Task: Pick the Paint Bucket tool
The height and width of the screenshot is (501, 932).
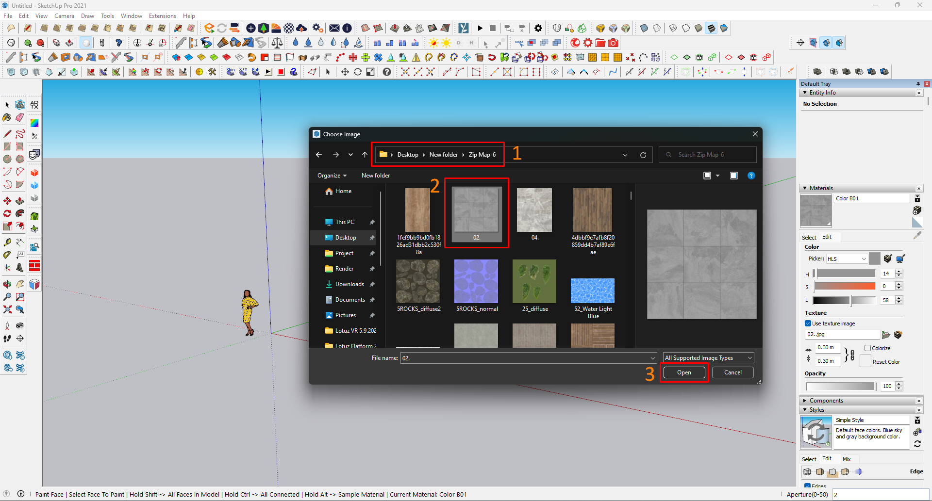Action: 7,117
